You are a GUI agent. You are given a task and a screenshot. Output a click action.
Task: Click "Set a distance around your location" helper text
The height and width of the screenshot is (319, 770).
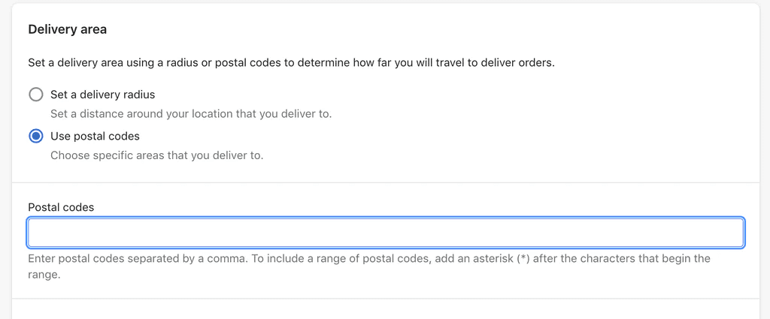pyautogui.click(x=191, y=114)
